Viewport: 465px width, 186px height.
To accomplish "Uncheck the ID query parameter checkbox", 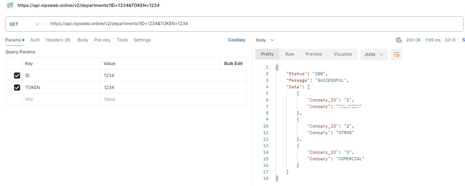I will (x=17, y=76).
